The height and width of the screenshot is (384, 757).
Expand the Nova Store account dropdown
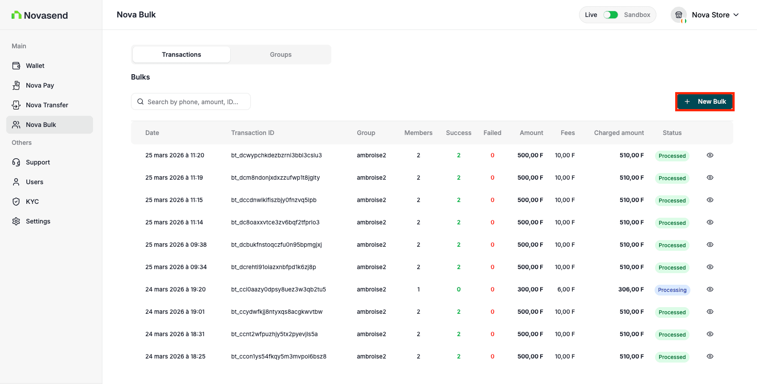click(736, 15)
